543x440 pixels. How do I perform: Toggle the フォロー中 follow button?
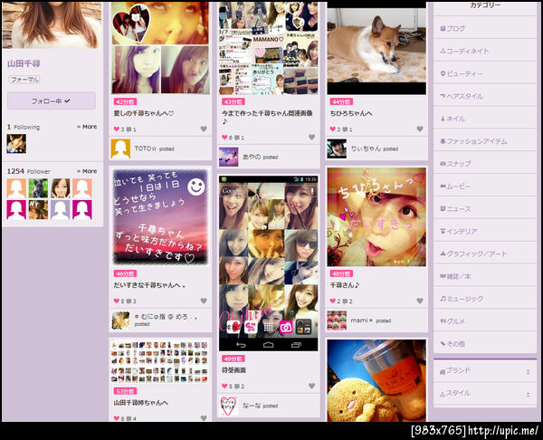[52, 100]
